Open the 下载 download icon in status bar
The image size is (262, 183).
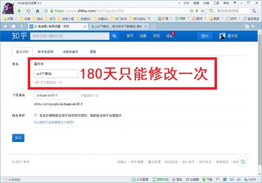point(207,180)
